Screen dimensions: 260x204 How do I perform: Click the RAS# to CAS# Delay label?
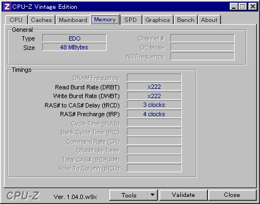coord(82,105)
